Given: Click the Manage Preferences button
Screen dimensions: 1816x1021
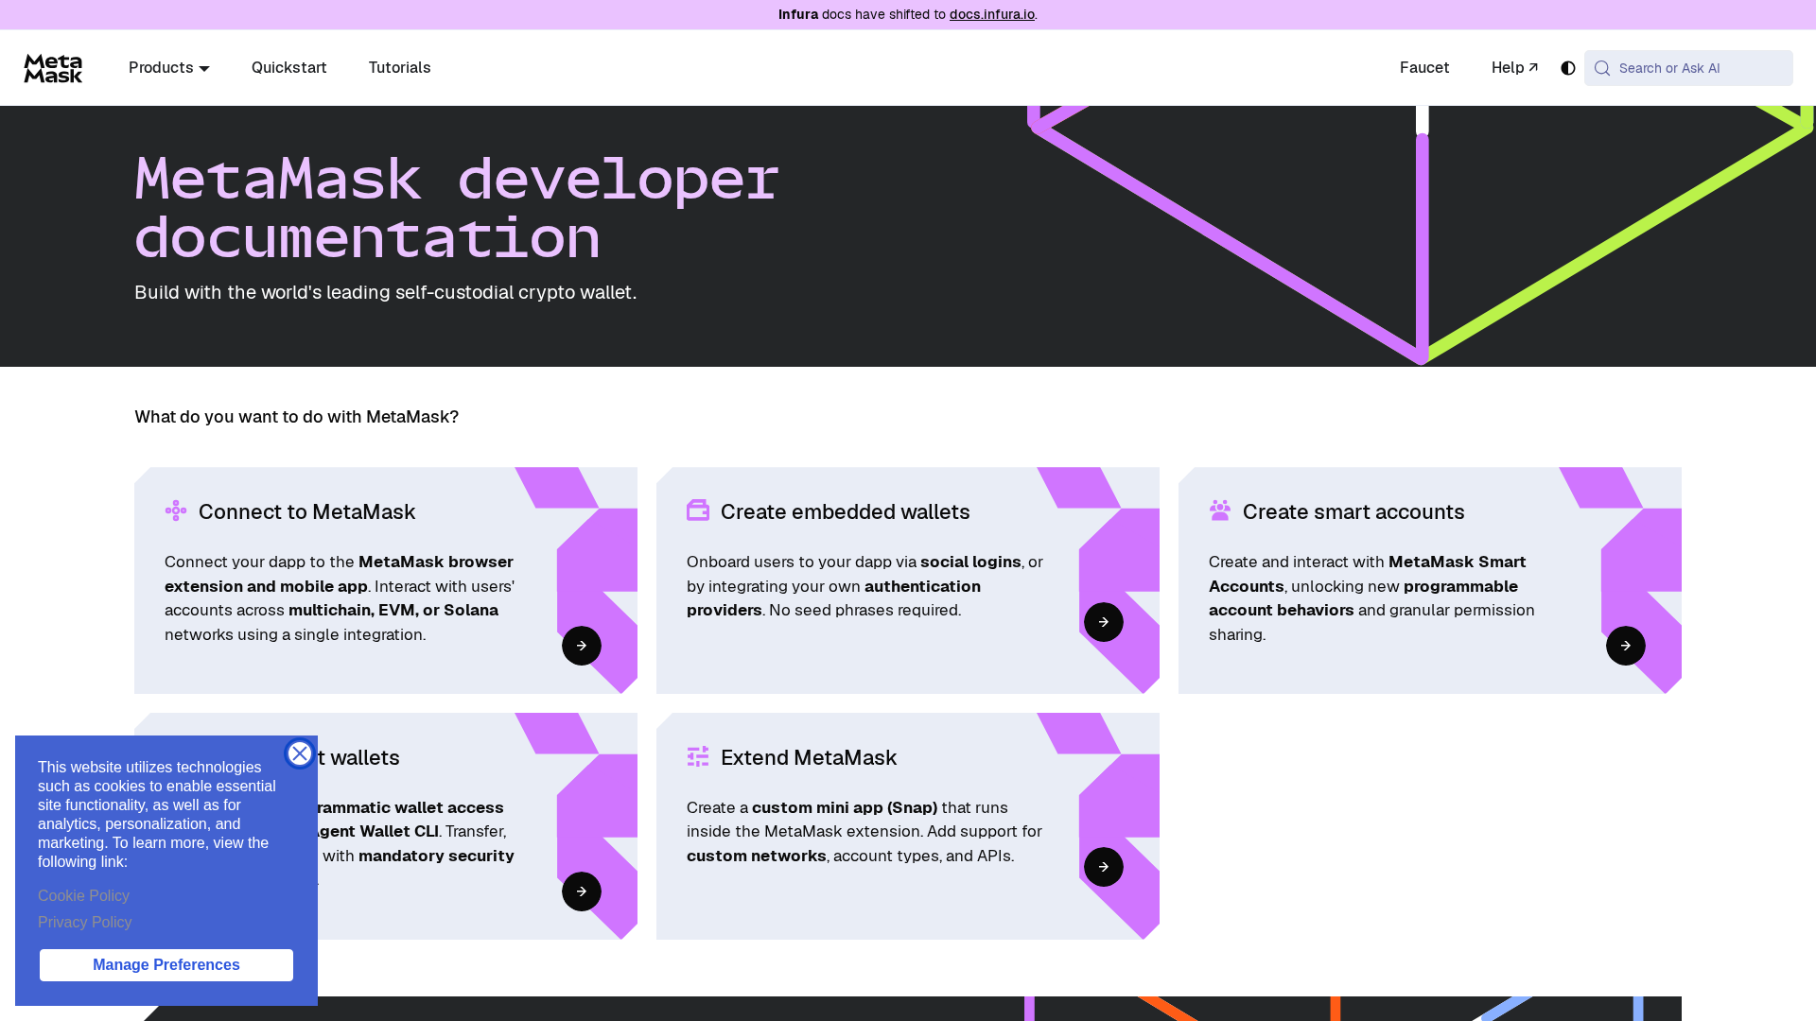Looking at the screenshot, I should (166, 965).
